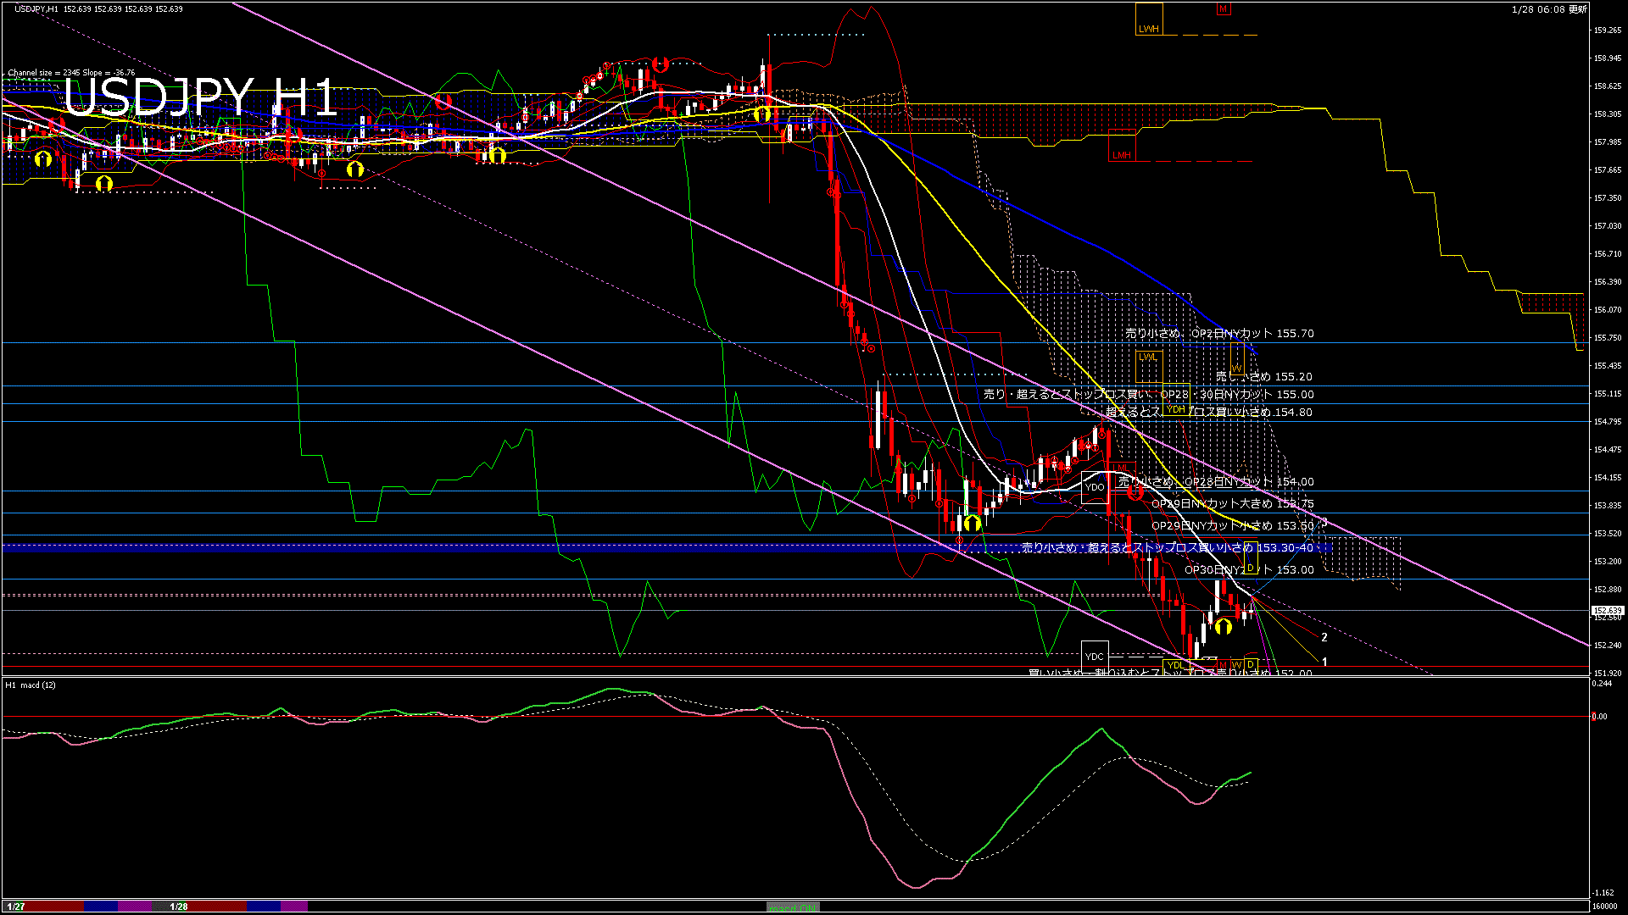Click the USDJPY H1 chart title
The image size is (1628, 915).
(x=201, y=97)
